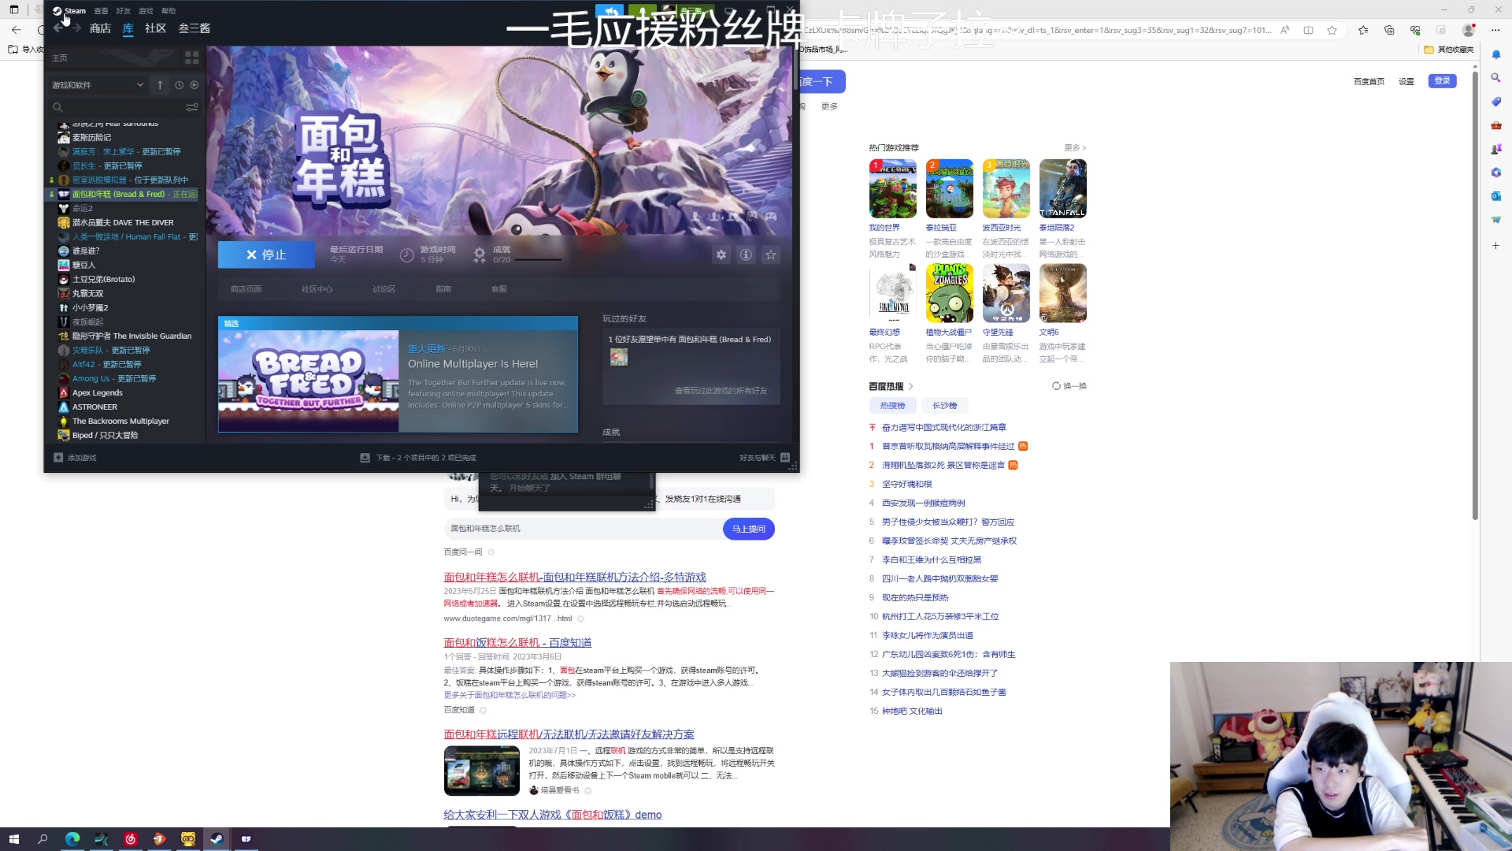
Task: Toggle sorting by recent play clock icon
Action: pos(179,84)
